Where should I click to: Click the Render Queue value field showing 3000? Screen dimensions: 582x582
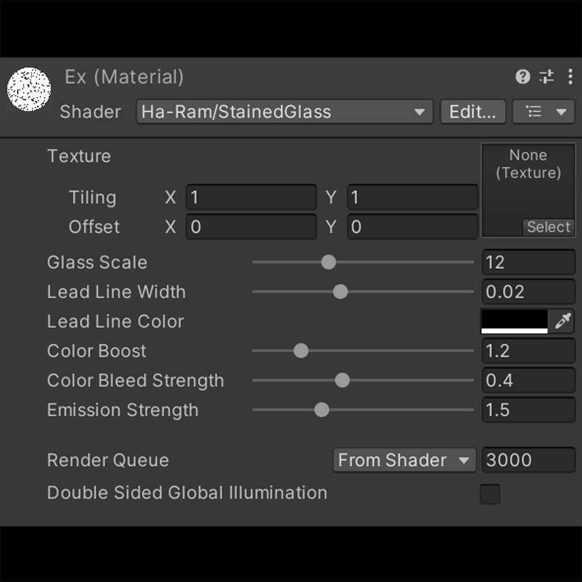(x=528, y=460)
